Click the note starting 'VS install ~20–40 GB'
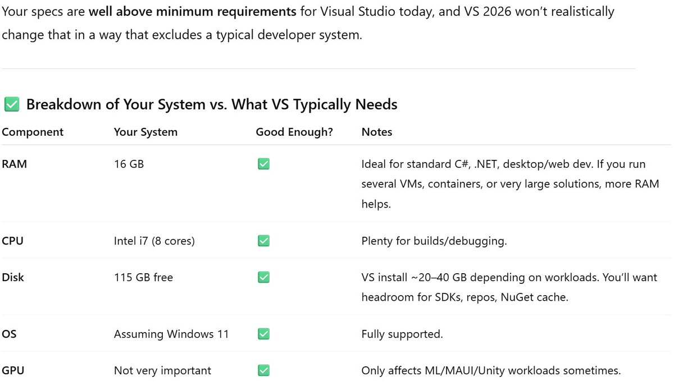The height and width of the screenshot is (391, 674). [x=508, y=287]
